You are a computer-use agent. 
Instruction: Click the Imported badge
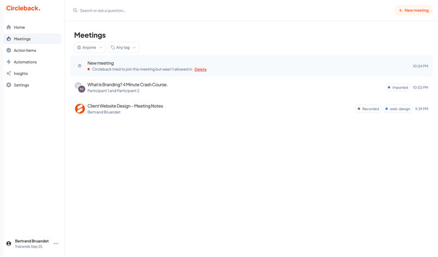tap(398, 87)
